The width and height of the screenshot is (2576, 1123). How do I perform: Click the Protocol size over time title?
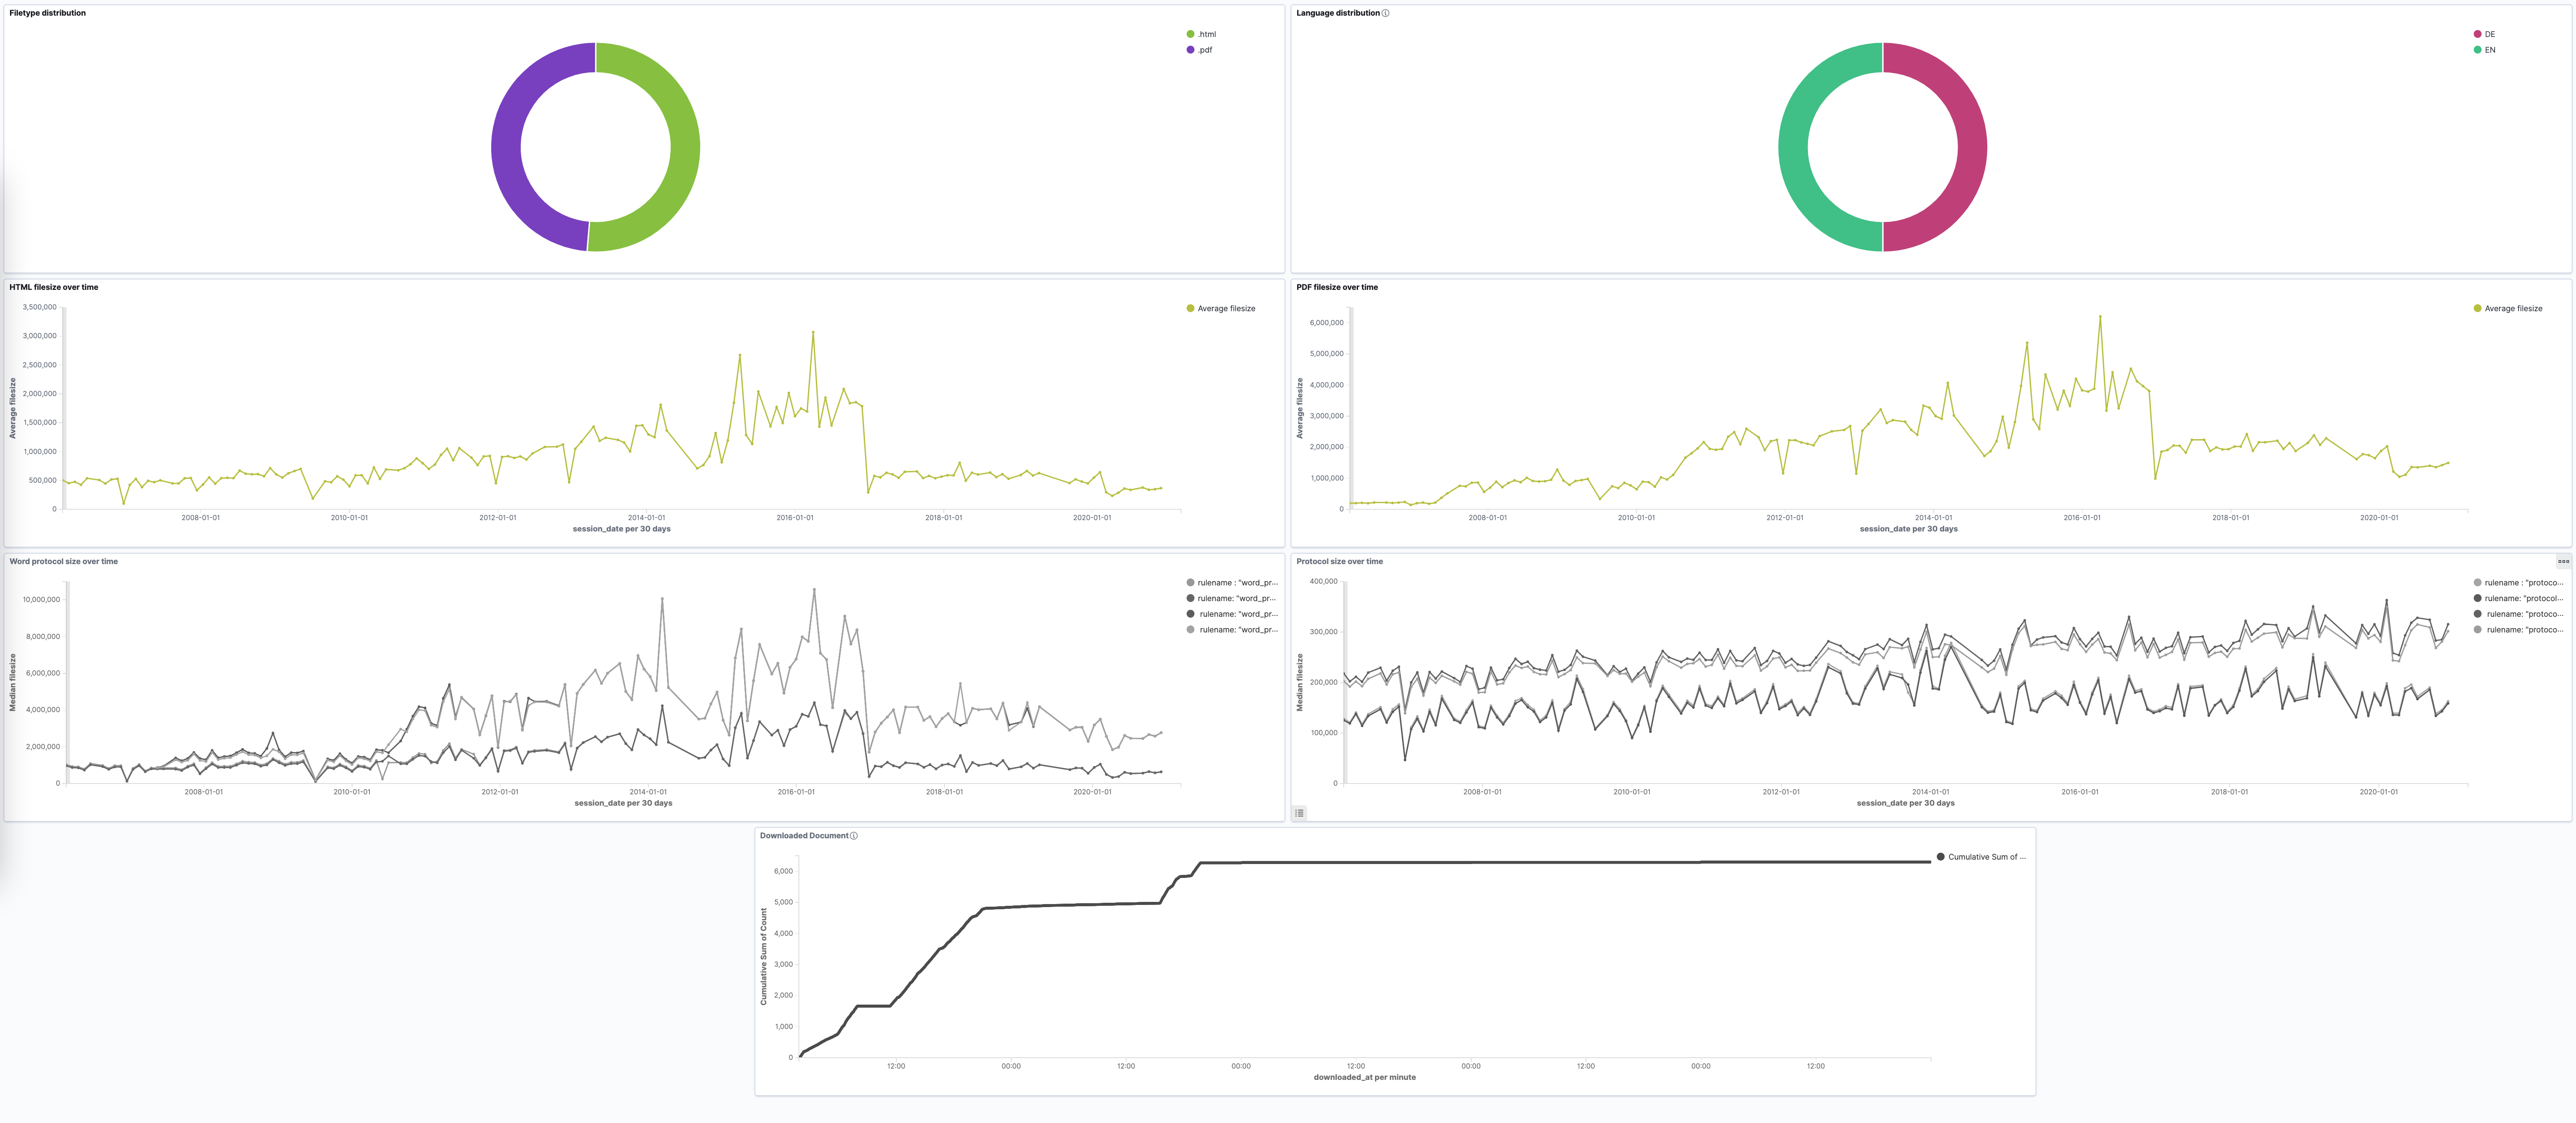(x=1340, y=561)
